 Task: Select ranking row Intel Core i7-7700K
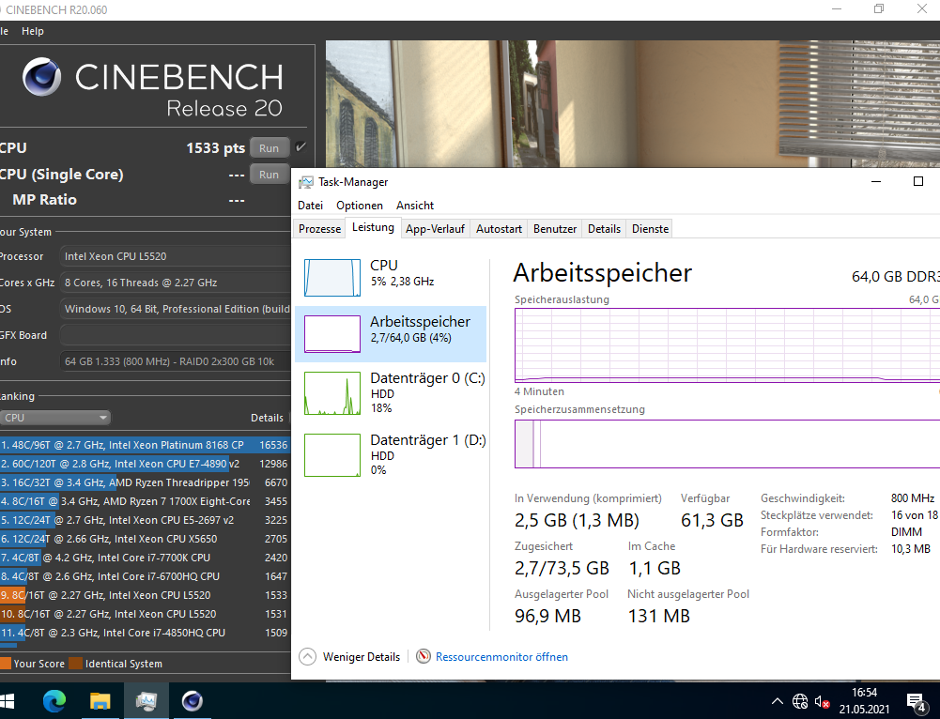(x=145, y=558)
